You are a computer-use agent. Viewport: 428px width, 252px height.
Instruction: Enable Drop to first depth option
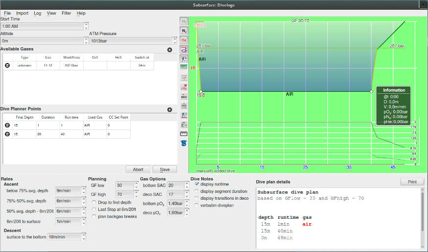(x=94, y=202)
